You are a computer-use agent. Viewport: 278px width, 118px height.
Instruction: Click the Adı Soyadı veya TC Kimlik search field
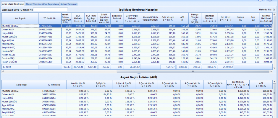tap(50, 10)
